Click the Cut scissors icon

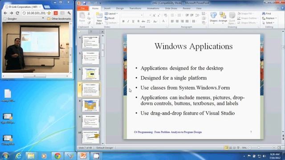[x=89, y=14]
